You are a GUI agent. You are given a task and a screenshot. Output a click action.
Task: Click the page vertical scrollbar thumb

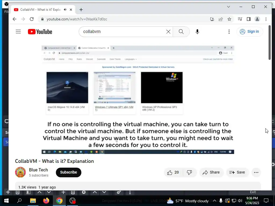[x=270, y=43]
